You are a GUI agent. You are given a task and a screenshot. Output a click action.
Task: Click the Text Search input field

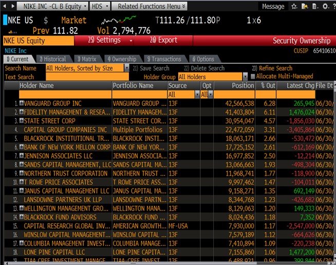[87, 77]
